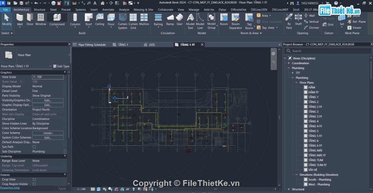Collapse the Floor Plans node

297,83
